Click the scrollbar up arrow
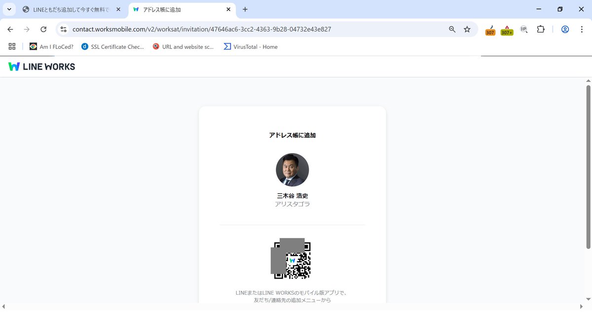 (588, 80)
